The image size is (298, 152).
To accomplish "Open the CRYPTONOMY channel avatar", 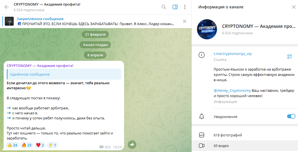I will click(207, 29).
